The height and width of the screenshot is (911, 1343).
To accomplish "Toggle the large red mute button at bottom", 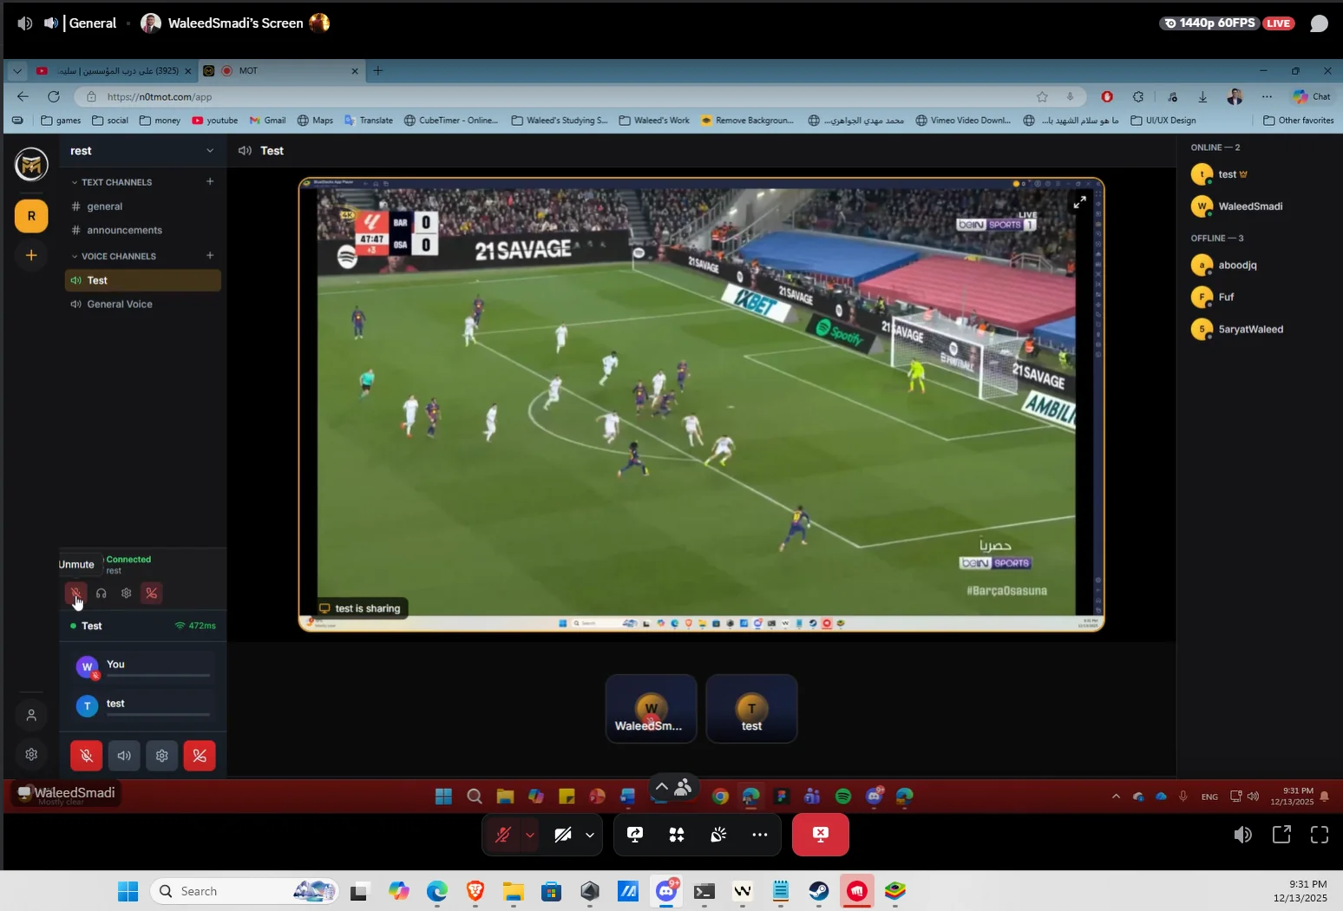I will (x=86, y=756).
